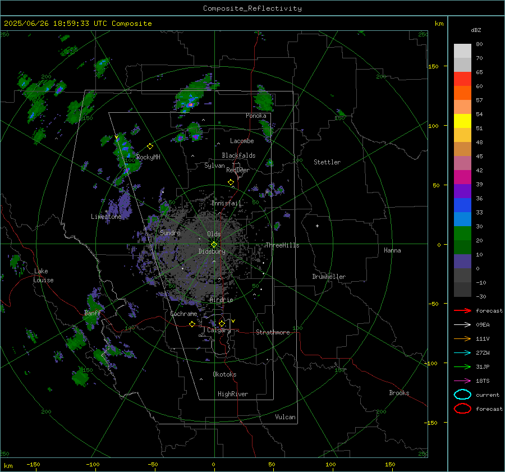The width and height of the screenshot is (505, 472).
Task: Click the magenta 18TS arrow icon
Action: coord(462,381)
